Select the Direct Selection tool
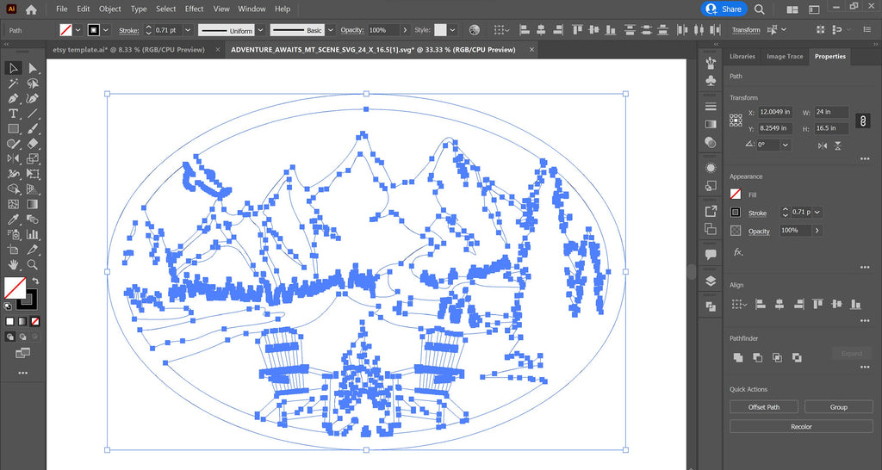Viewport: 882px width, 470px height. coord(33,68)
